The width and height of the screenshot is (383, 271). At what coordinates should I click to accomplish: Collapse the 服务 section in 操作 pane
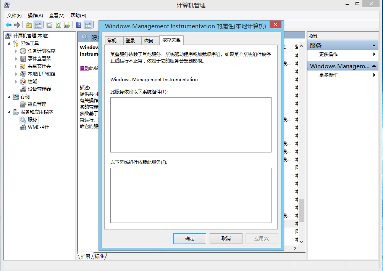(374, 45)
